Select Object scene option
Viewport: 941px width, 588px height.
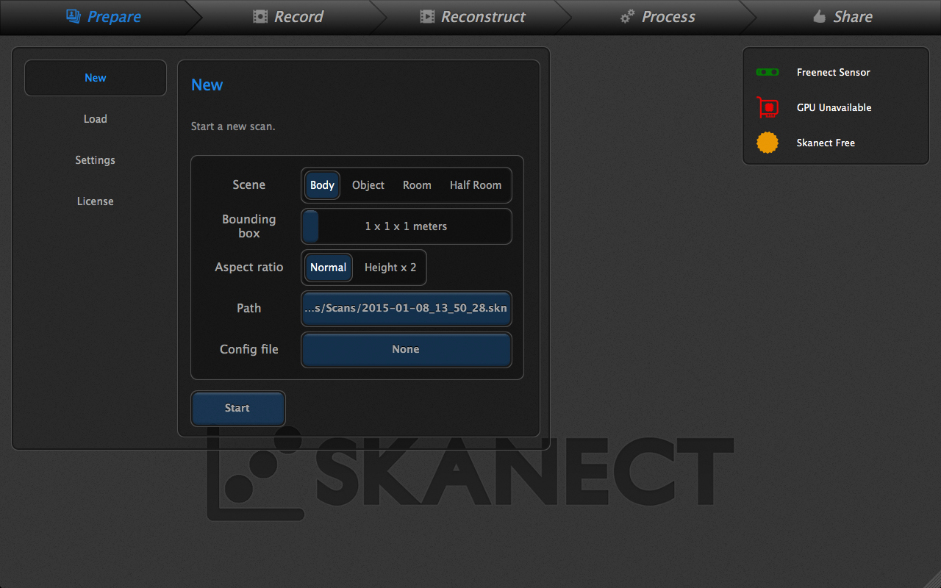point(368,185)
